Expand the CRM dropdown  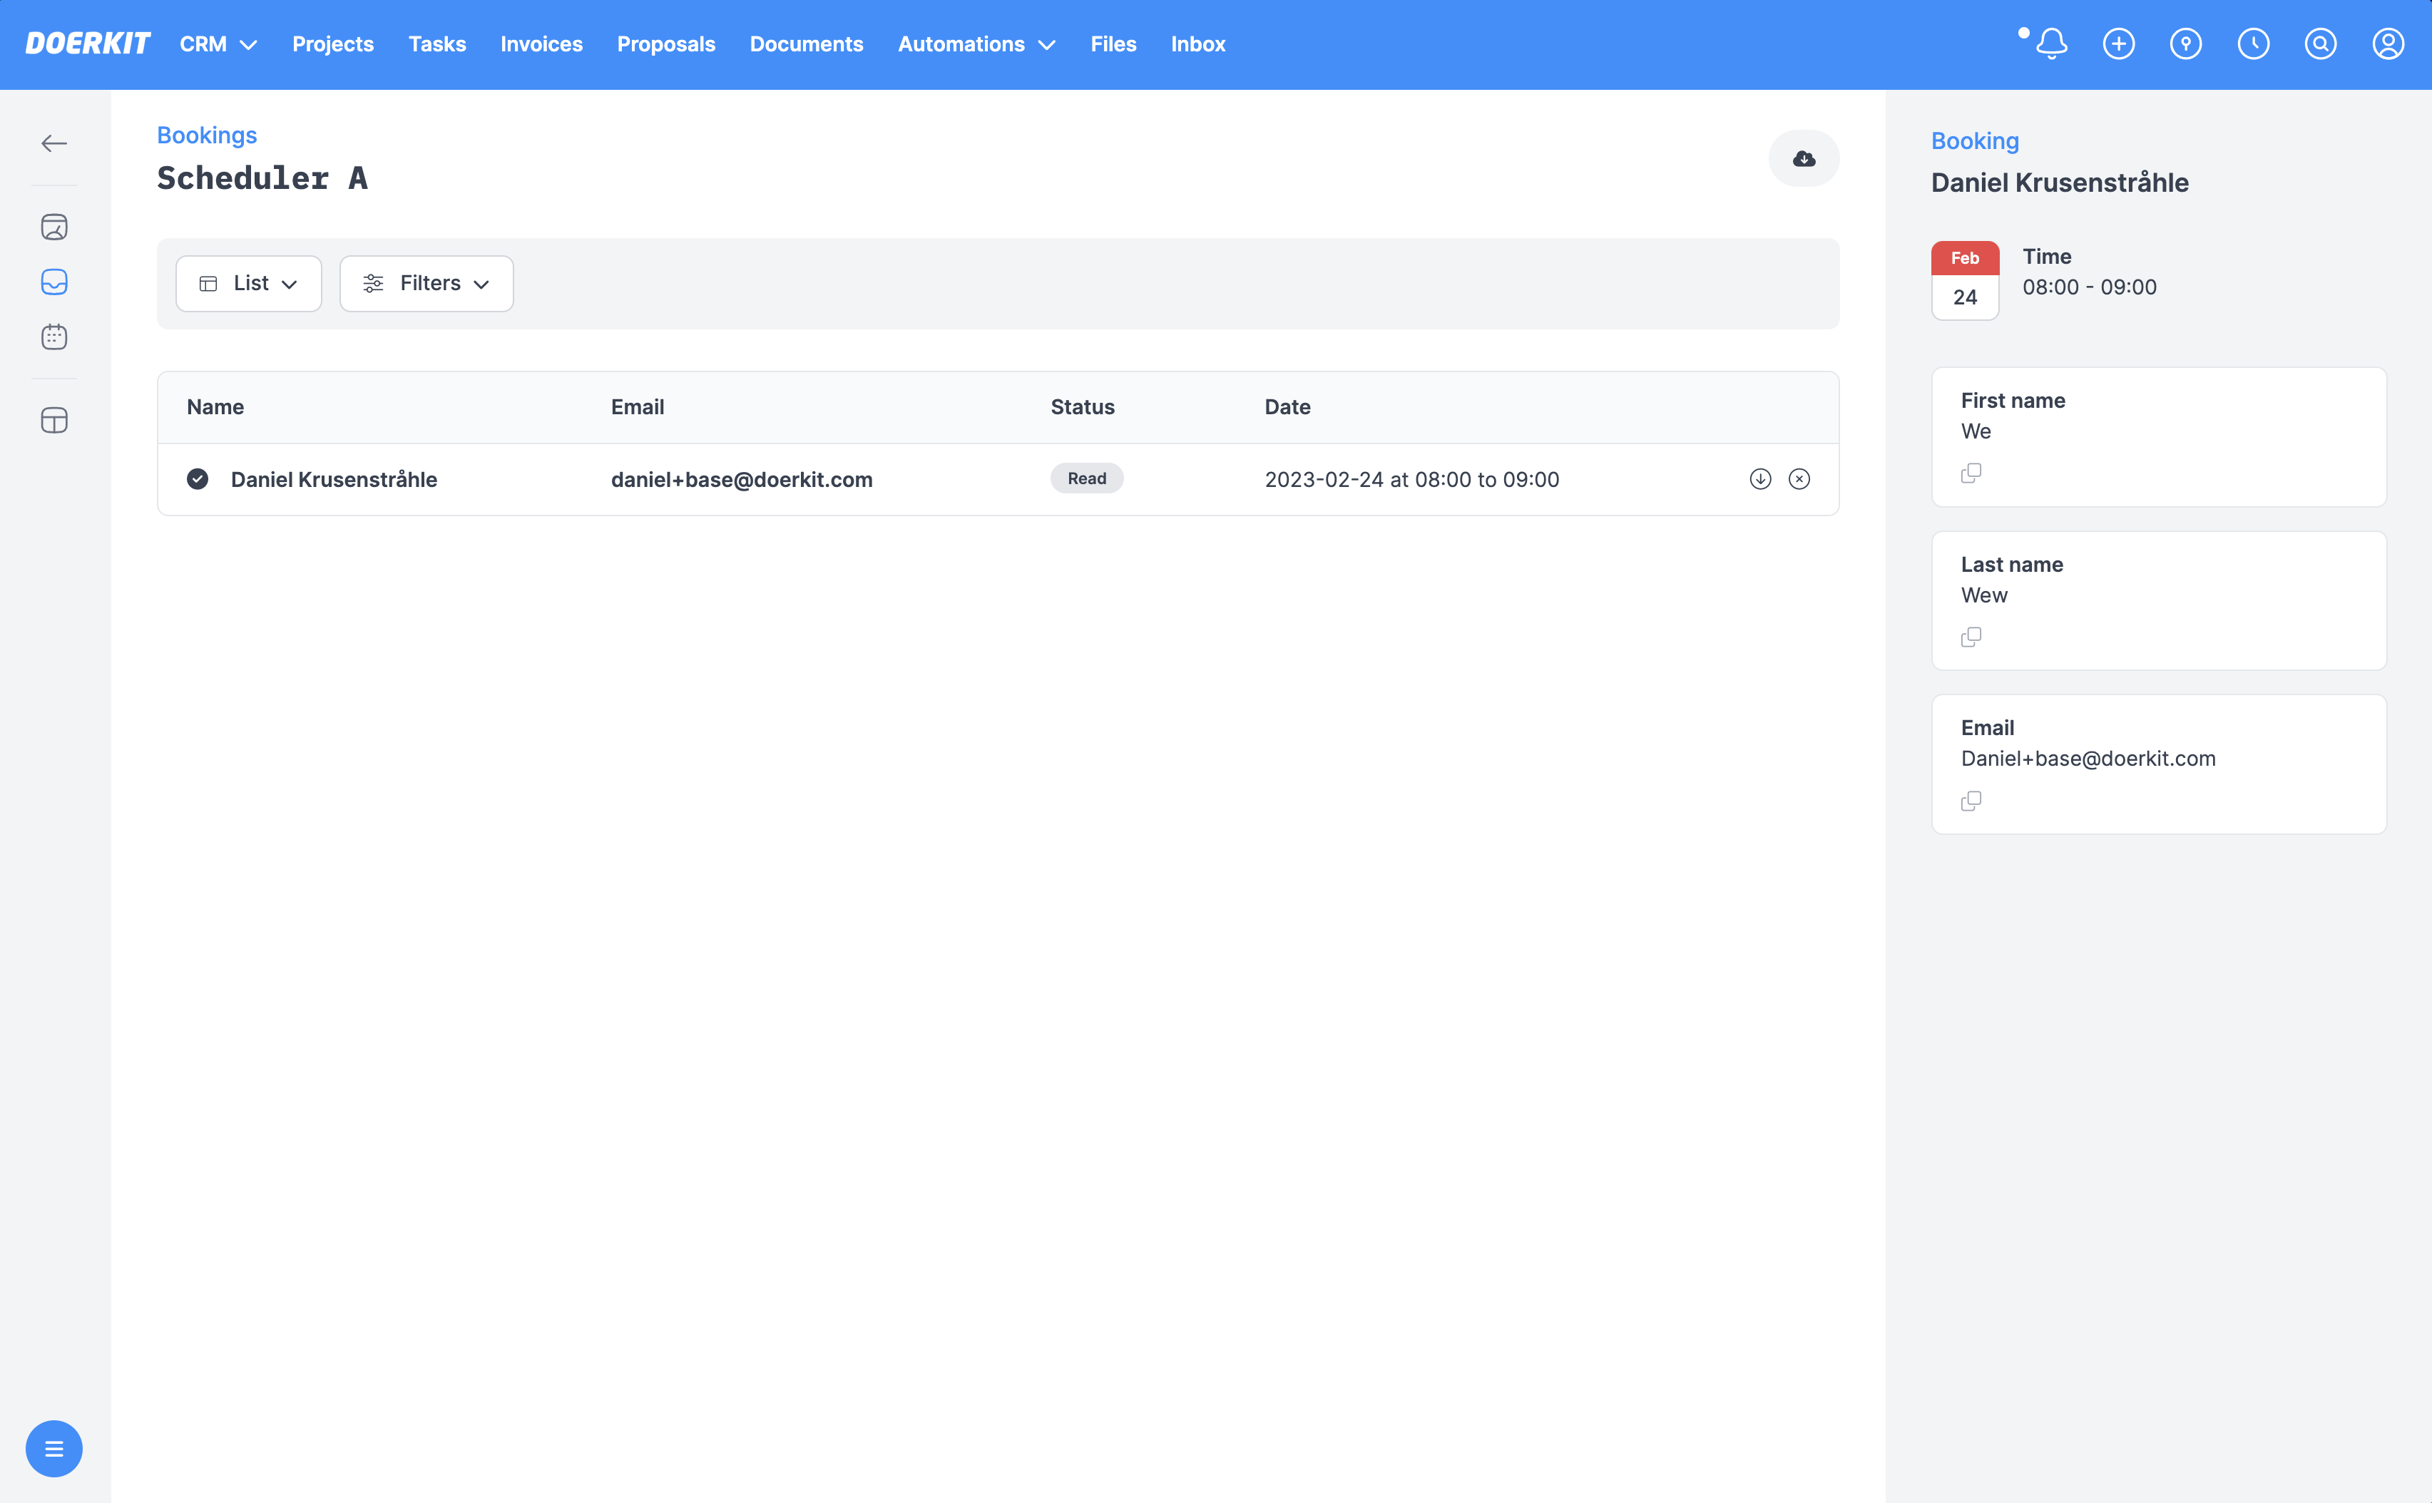tap(217, 43)
